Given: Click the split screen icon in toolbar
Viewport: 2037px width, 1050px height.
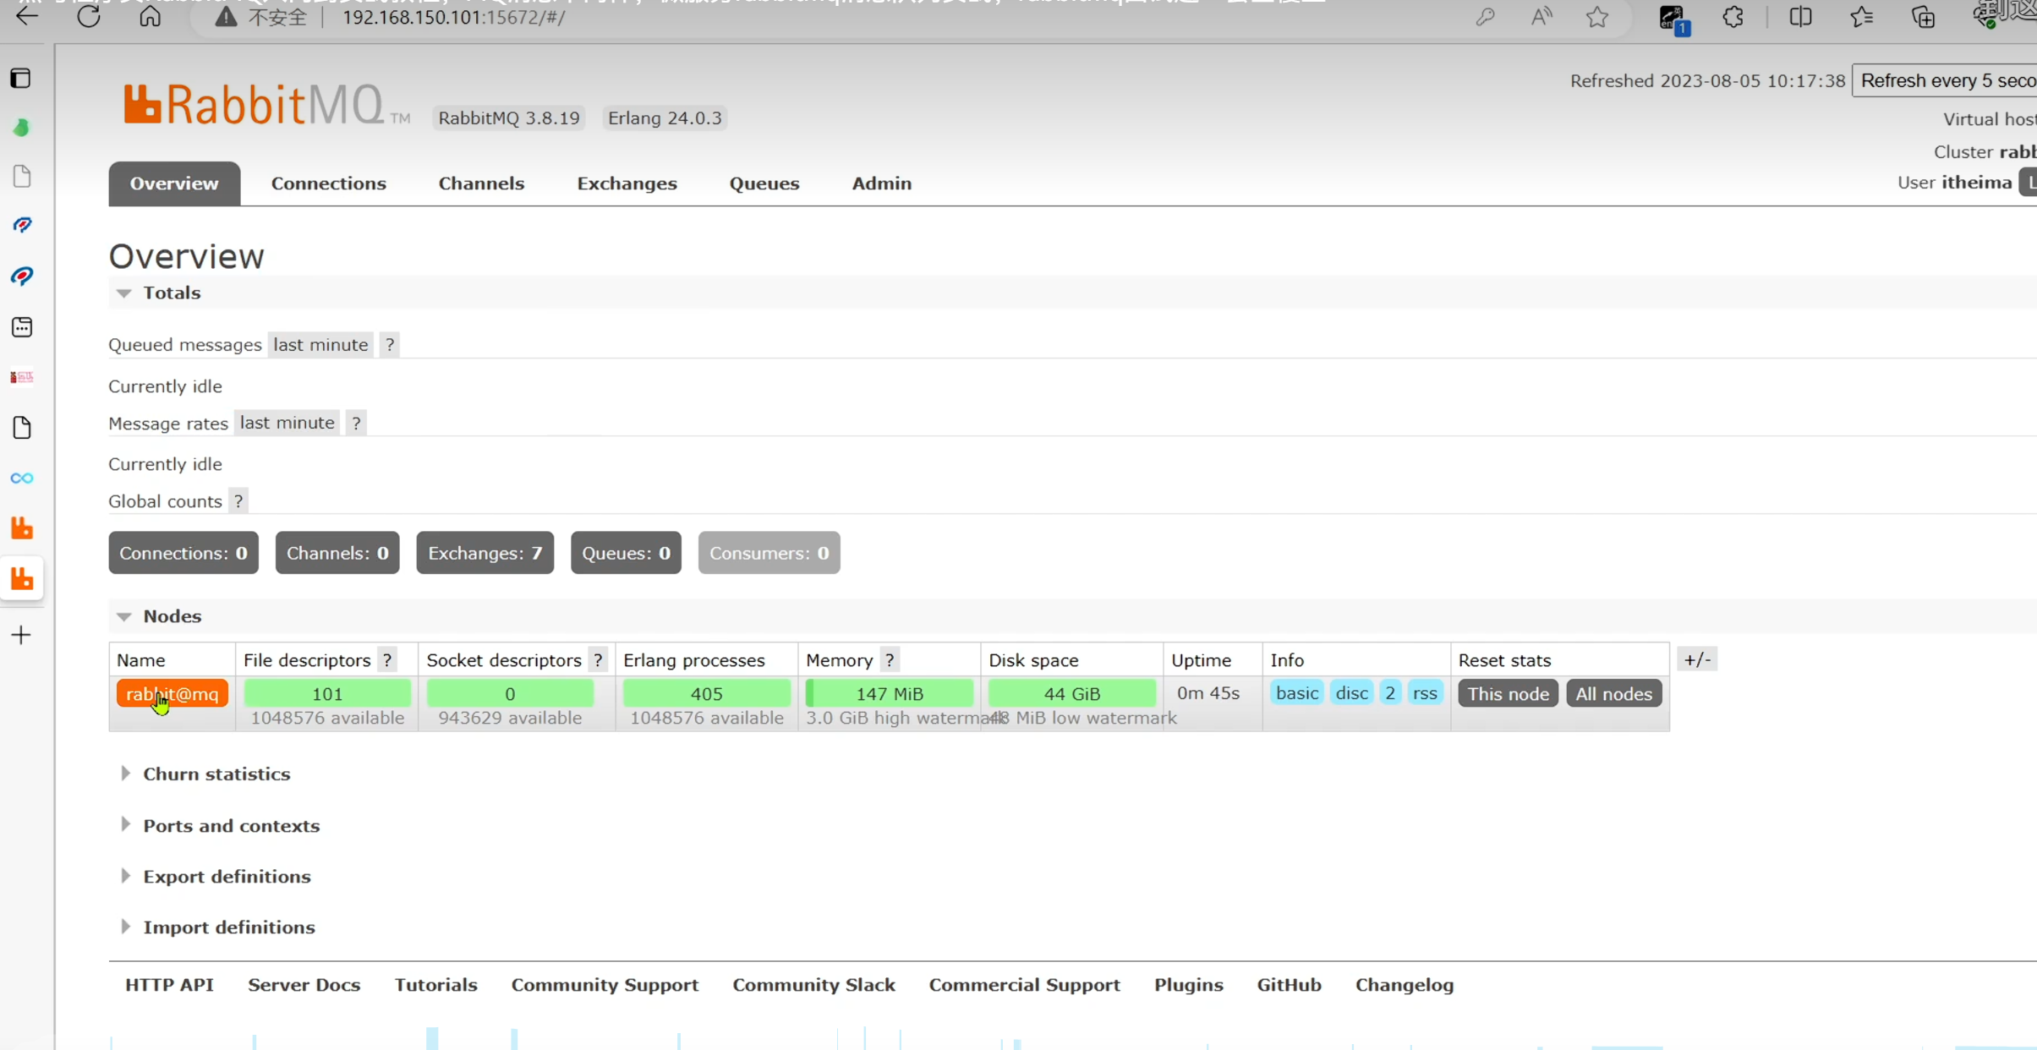Looking at the screenshot, I should click(x=1800, y=17).
